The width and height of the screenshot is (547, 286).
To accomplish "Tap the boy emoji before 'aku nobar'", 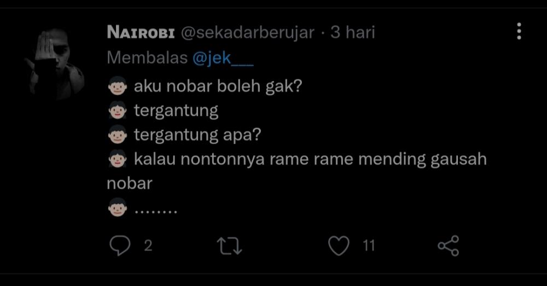I will click(x=118, y=86).
